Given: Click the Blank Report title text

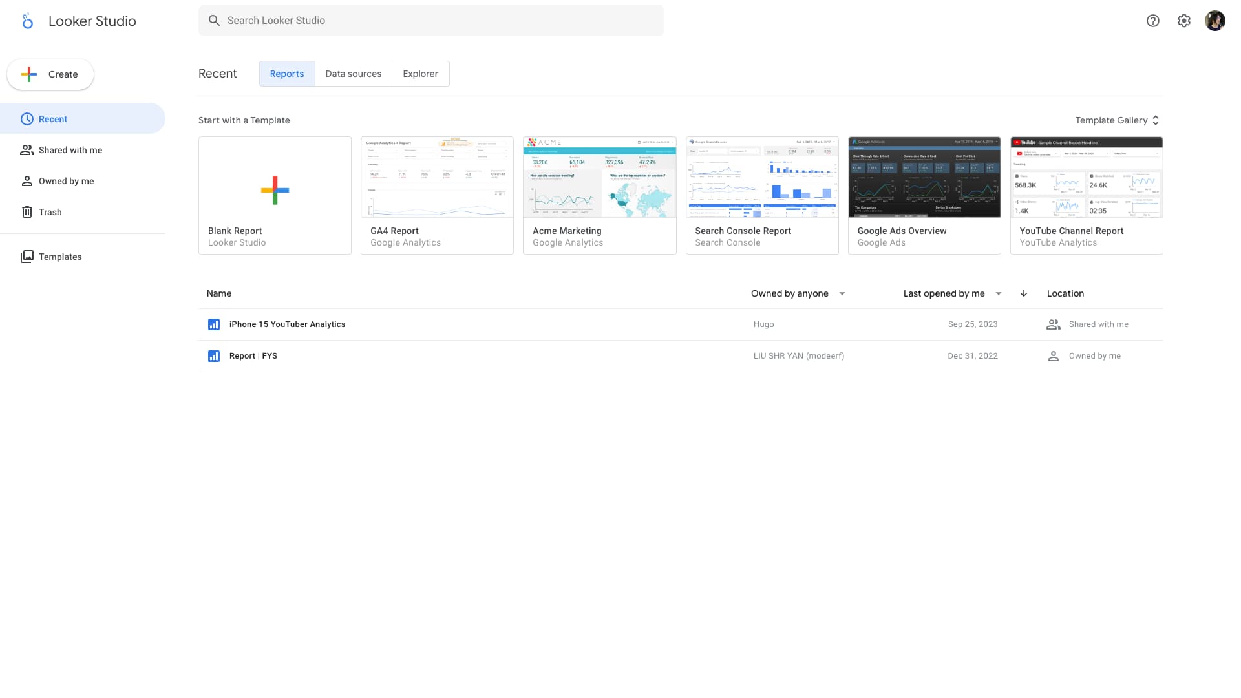Looking at the screenshot, I should coord(235,231).
